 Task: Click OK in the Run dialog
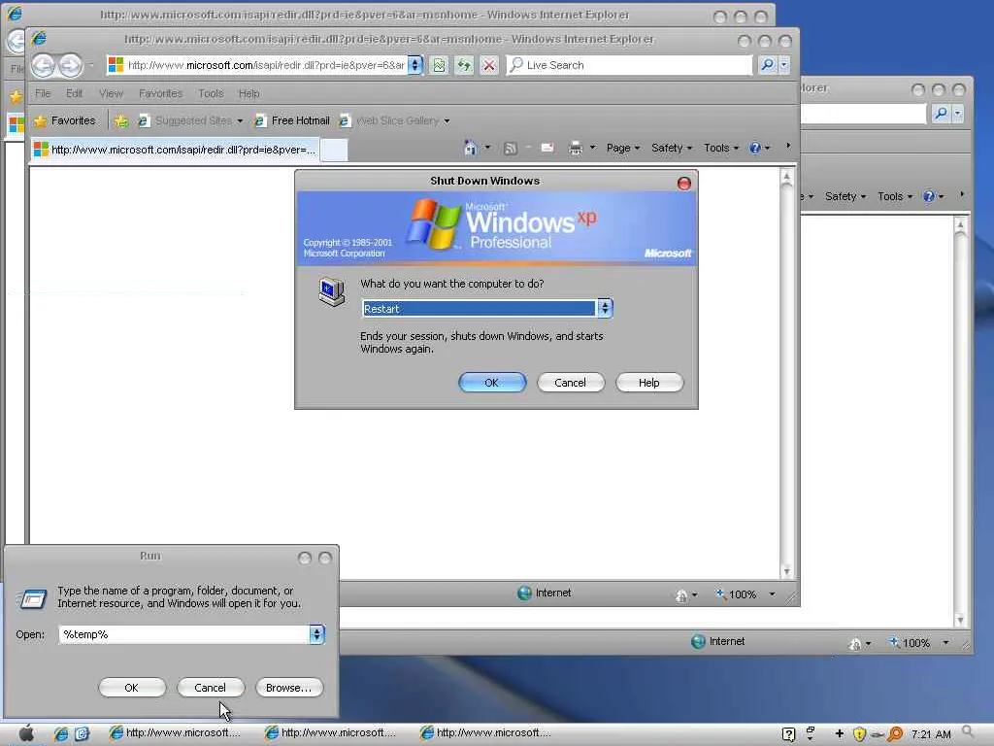132,688
